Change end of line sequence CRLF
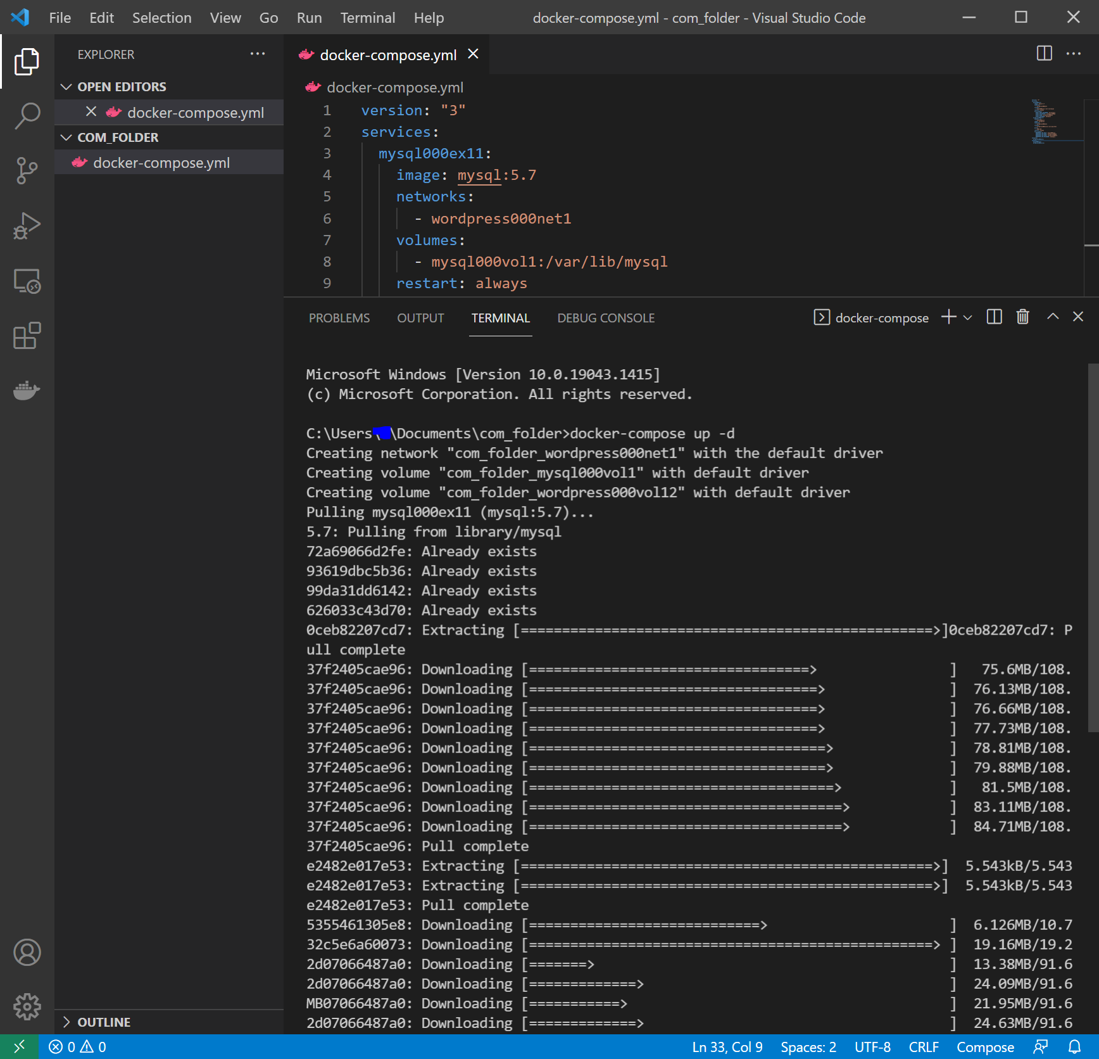 [924, 1047]
